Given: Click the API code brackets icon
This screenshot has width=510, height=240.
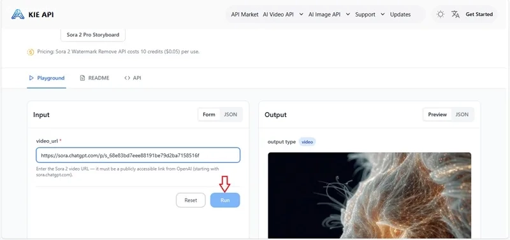Looking at the screenshot, I should coord(127,78).
